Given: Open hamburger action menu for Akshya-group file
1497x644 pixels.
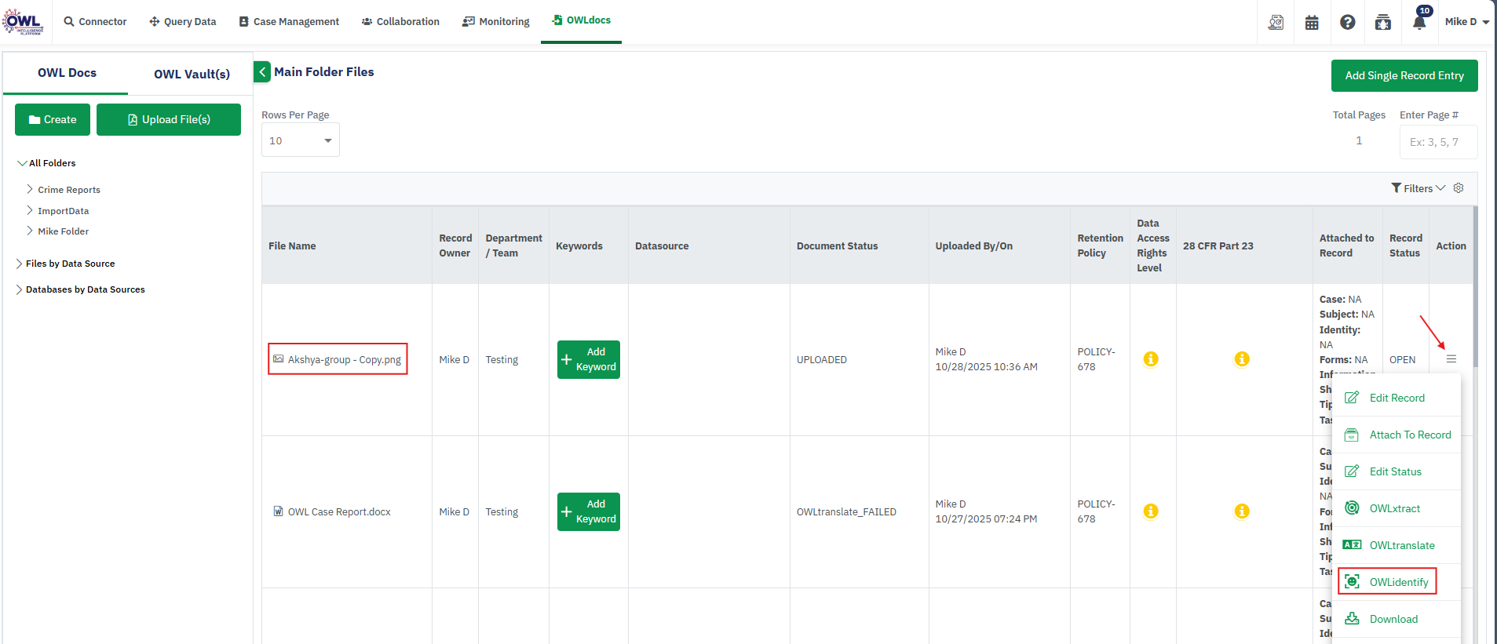Looking at the screenshot, I should tap(1451, 359).
